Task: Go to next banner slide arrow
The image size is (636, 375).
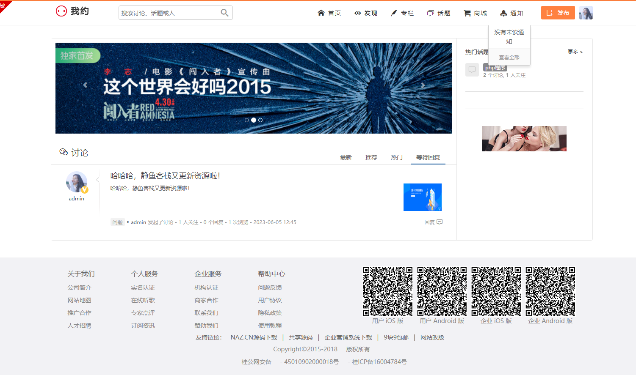Action: [x=423, y=85]
